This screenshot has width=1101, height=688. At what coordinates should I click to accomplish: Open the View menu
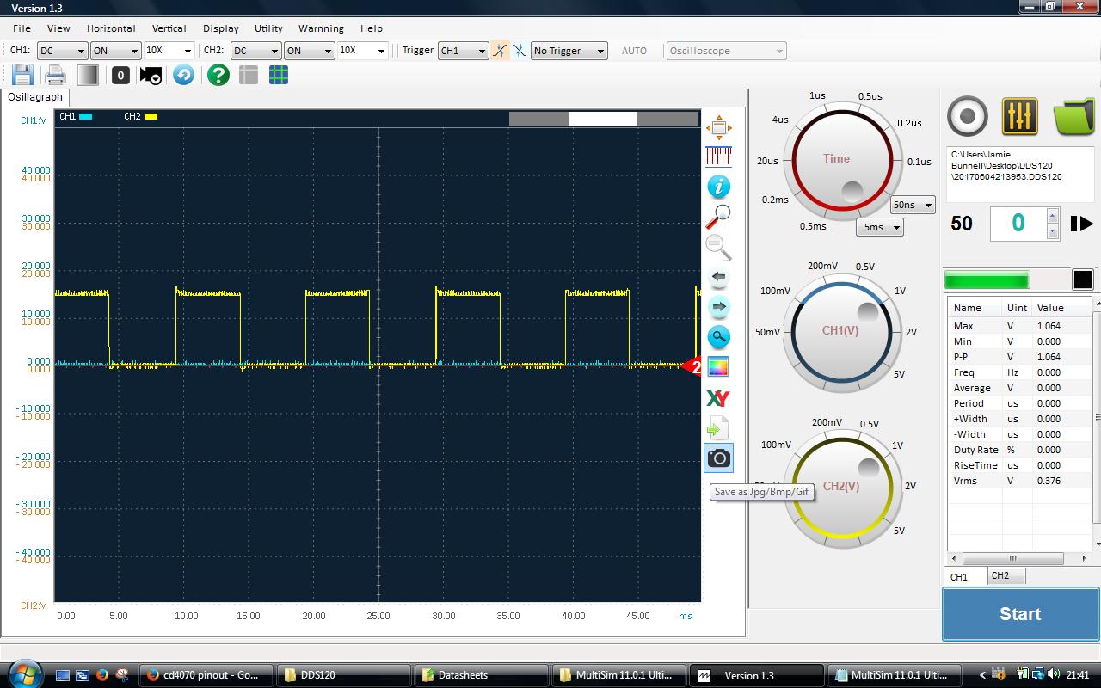point(58,28)
